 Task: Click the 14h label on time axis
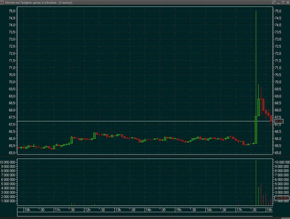[x=148, y=210]
